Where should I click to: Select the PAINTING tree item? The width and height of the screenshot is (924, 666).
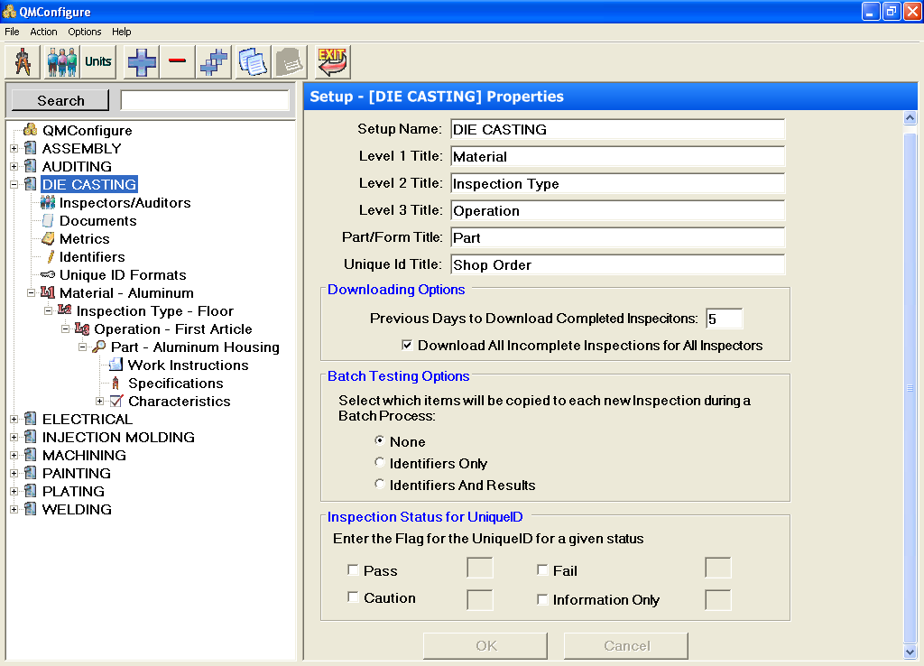[x=77, y=473]
